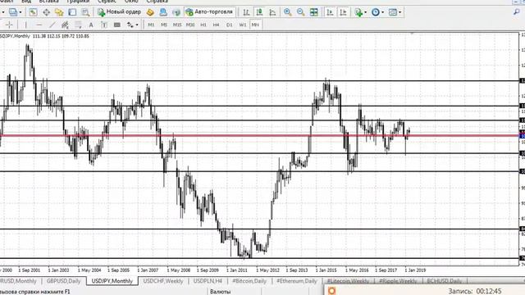Open the Indicators list dropdown arrow
Viewport: 525px width, 295px height.
365,12
